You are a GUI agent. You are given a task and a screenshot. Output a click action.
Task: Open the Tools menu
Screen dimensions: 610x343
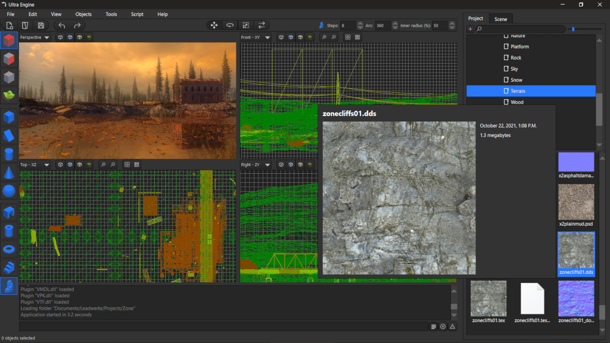click(x=111, y=14)
